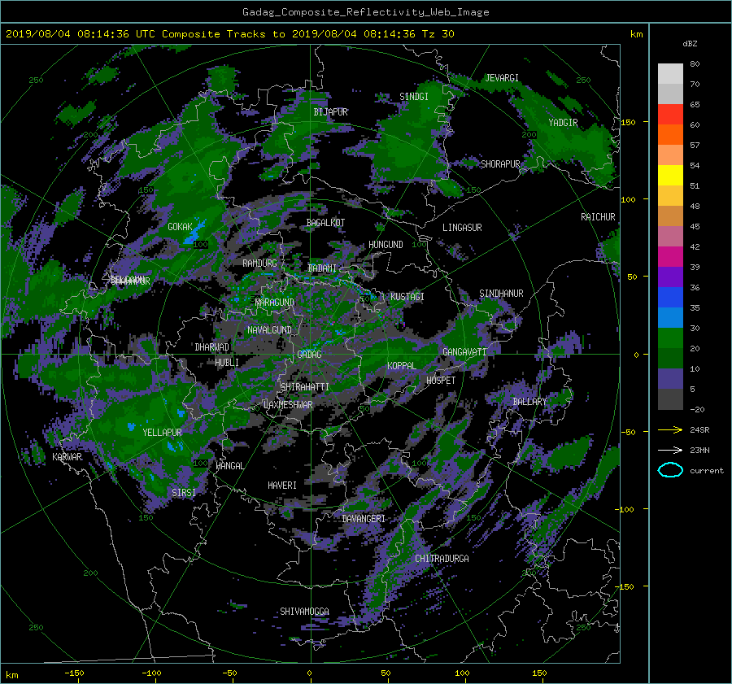Select the red 65 dBZ color swatch

tap(670, 114)
